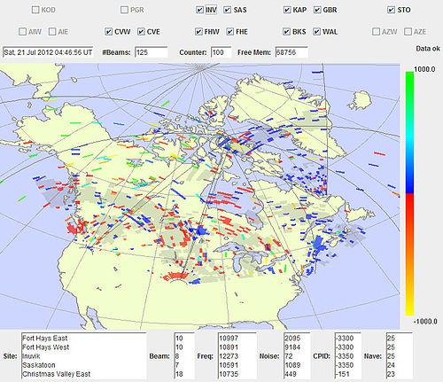Click noise value 449

pyautogui.click(x=291, y=374)
